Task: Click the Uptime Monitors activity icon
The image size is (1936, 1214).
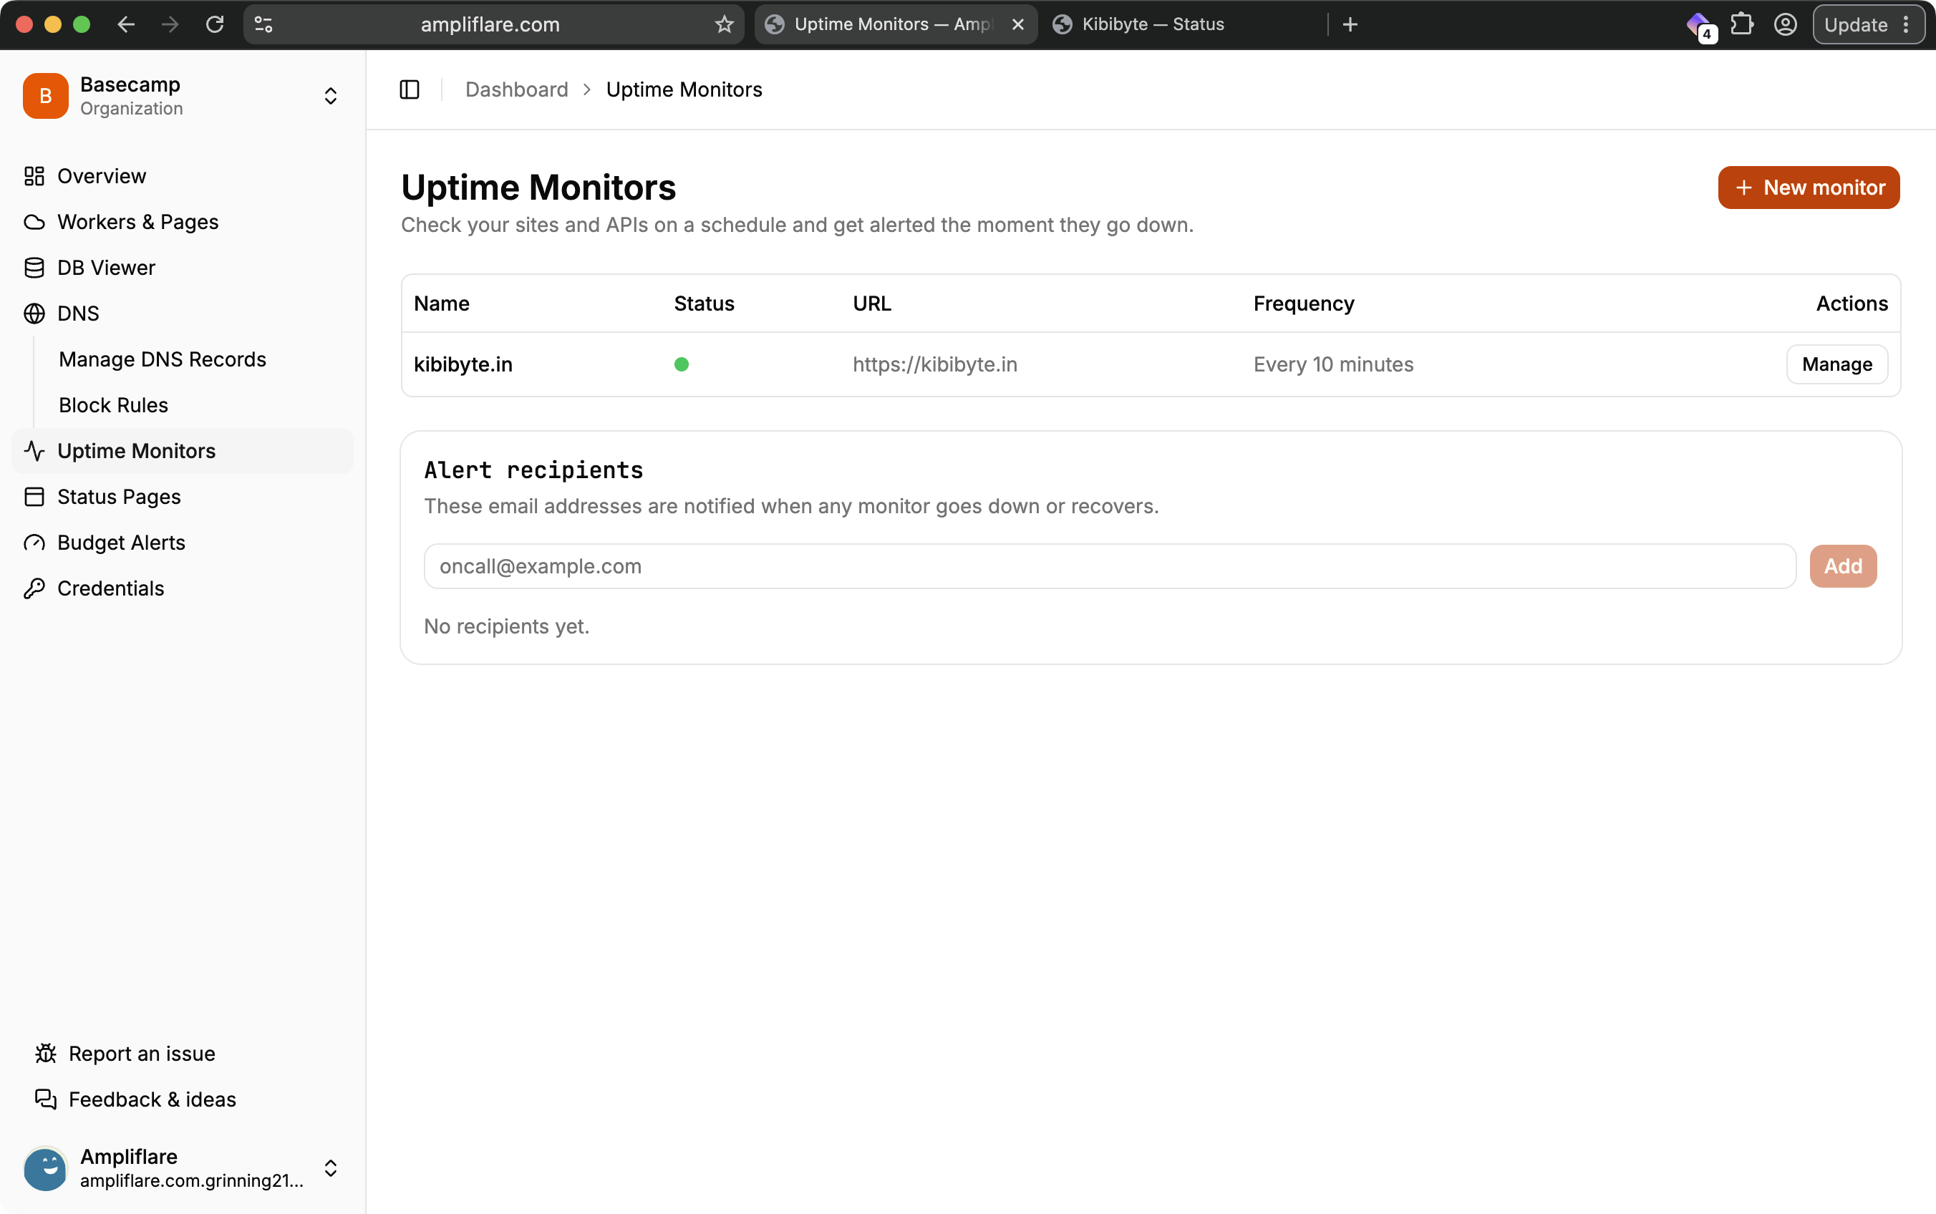Action: click(34, 451)
